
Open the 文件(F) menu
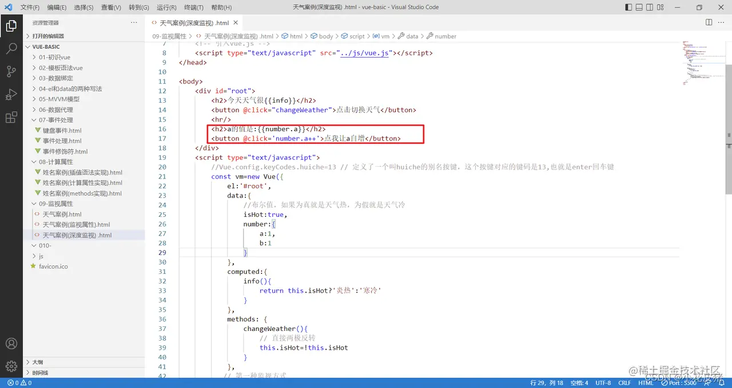[x=30, y=7]
